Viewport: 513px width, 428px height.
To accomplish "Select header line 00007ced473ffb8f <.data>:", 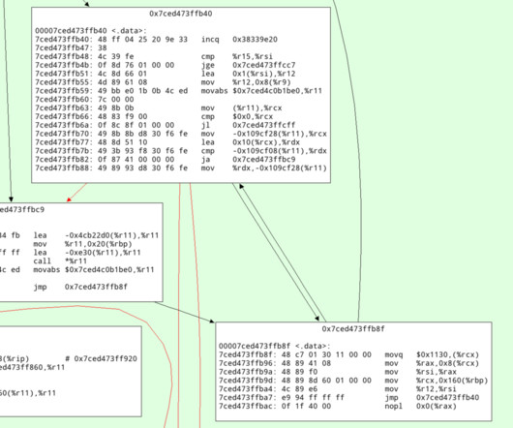I will pyautogui.click(x=275, y=346).
